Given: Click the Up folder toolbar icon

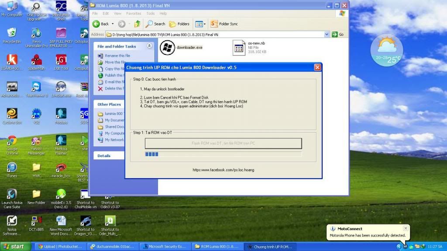Looking at the screenshot, I should (x=138, y=24).
